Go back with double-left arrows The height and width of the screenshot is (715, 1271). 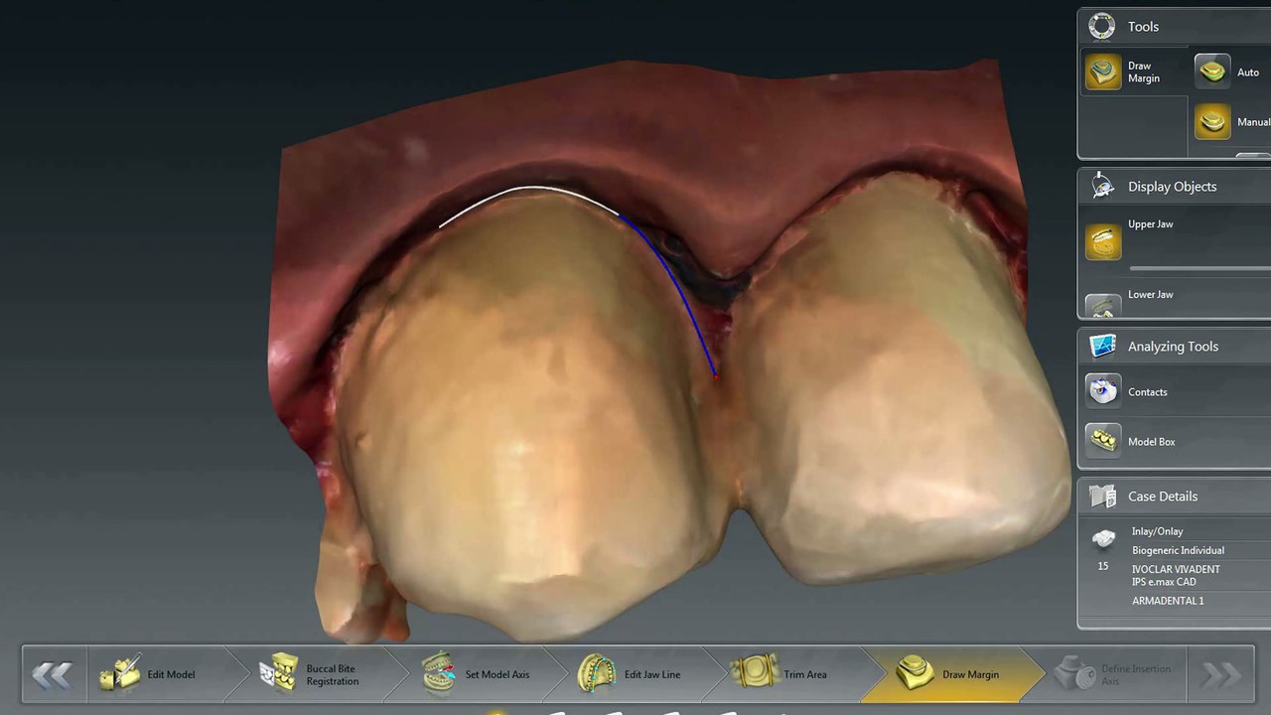click(52, 675)
